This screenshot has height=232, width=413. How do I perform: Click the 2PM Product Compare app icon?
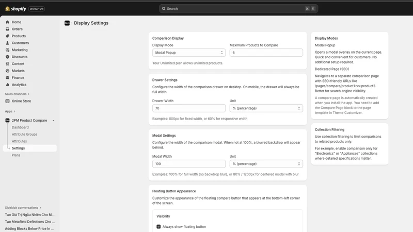[7, 121]
